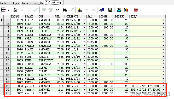
Task: Click the salary cell 5000.00
Action: pos(93,60)
